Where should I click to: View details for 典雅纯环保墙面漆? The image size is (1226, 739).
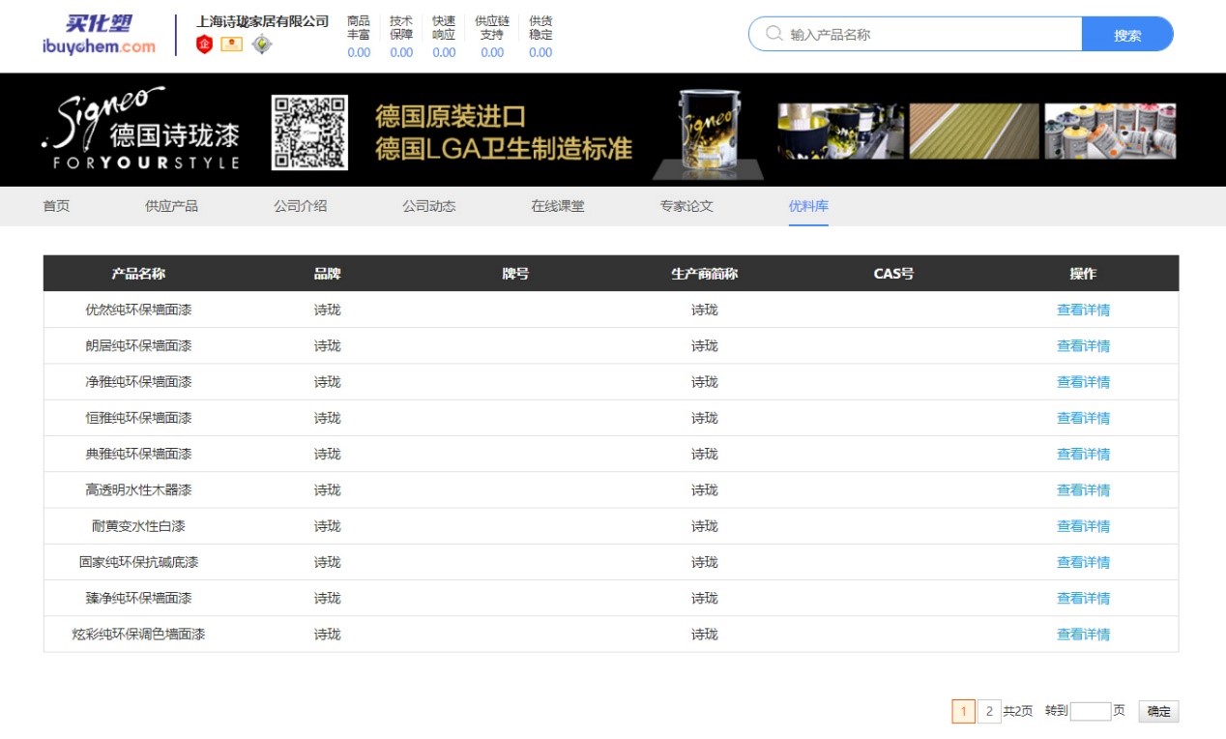tap(1083, 454)
